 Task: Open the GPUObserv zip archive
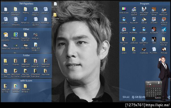tap(144, 30)
